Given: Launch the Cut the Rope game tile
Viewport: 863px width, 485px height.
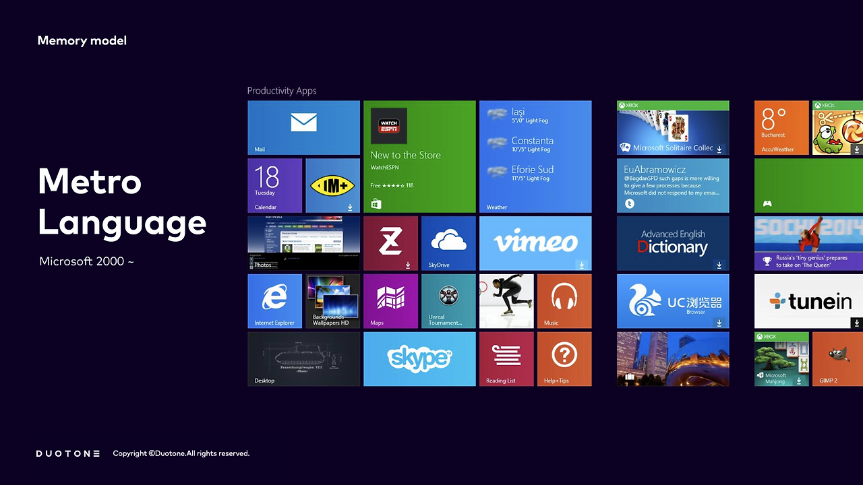Looking at the screenshot, I should (x=837, y=128).
